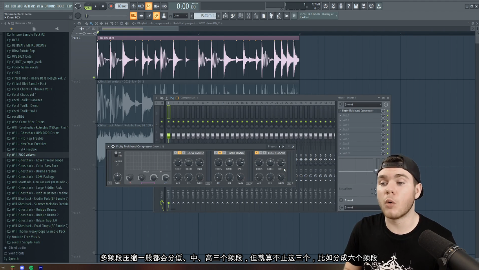Enable the Limiter in Multiband Compressor

[117, 164]
